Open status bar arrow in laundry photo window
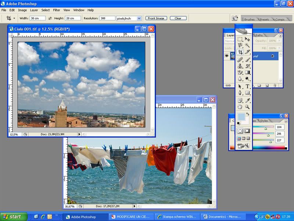The width and height of the screenshot is (294, 221). pyautogui.click(x=134, y=206)
